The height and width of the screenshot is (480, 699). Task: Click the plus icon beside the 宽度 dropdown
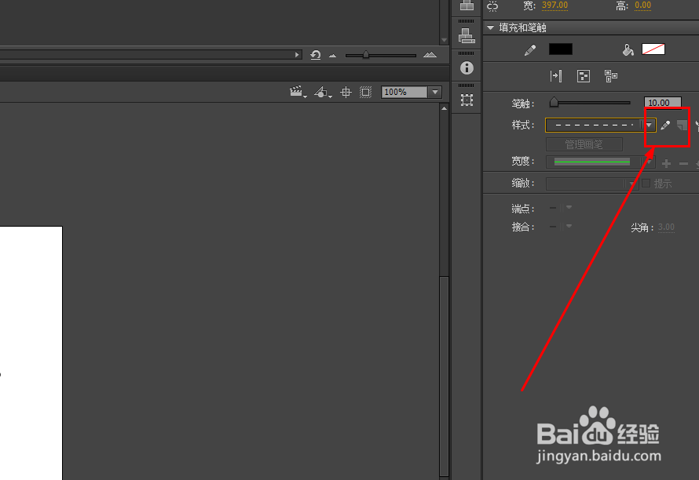coord(667,163)
